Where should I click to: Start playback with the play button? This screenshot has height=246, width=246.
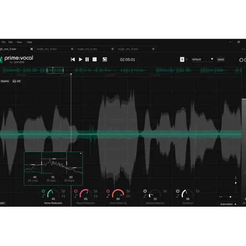pyautogui.click(x=80, y=60)
